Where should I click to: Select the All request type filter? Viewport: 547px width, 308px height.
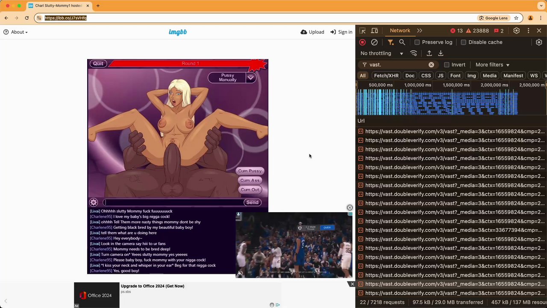362,76
